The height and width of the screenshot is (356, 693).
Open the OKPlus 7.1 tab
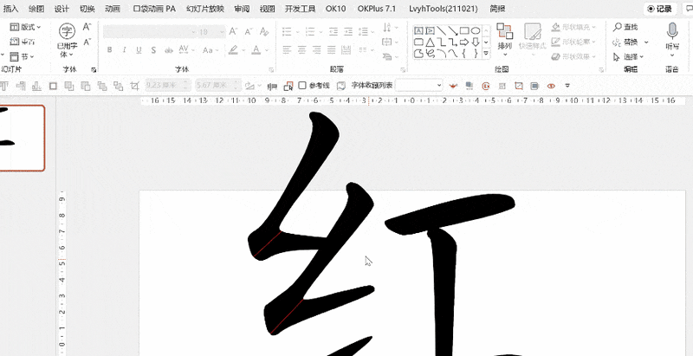tap(377, 8)
